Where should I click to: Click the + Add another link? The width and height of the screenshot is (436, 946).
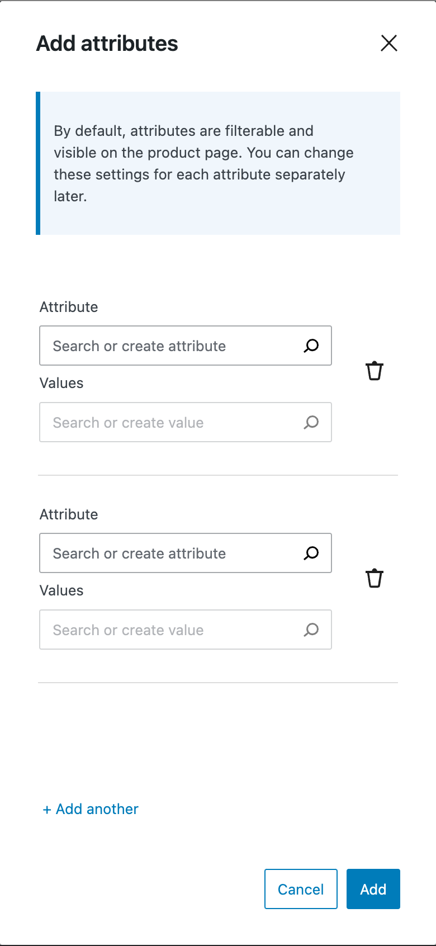tap(91, 809)
